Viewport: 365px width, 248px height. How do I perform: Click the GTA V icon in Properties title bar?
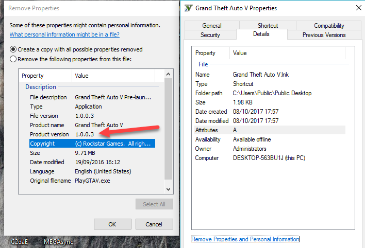click(188, 8)
